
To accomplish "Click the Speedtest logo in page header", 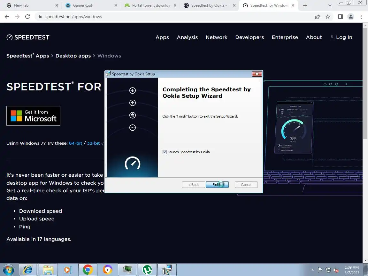I will pyautogui.click(x=28, y=37).
